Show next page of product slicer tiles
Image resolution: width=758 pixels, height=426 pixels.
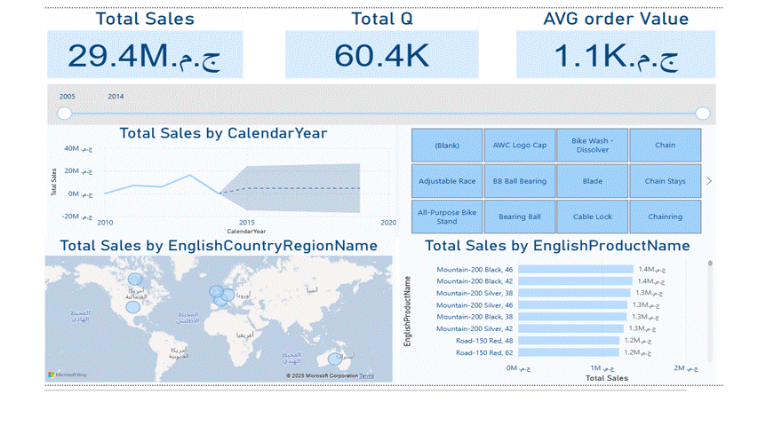709,181
